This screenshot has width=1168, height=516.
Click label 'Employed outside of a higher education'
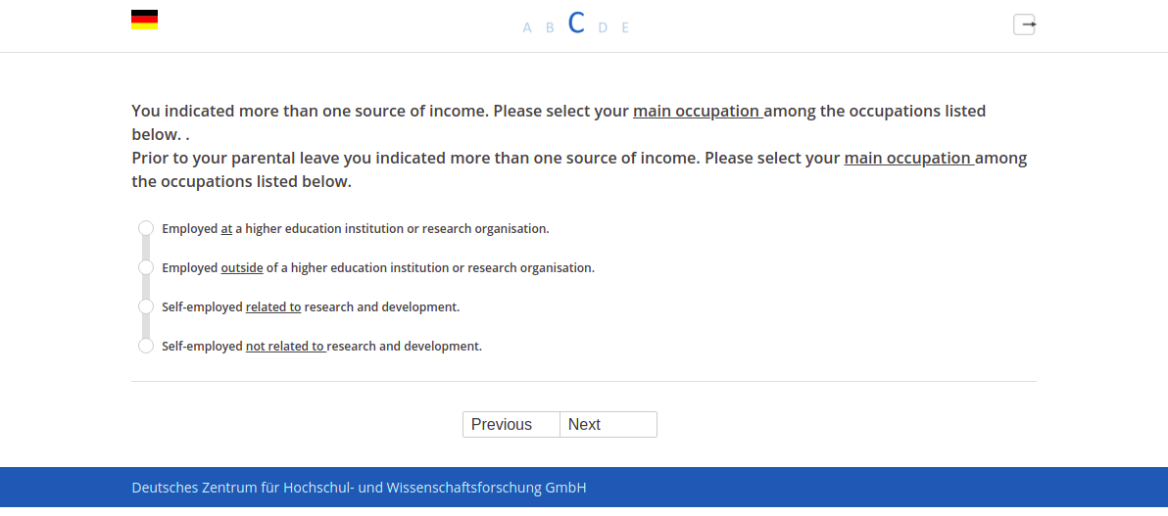click(377, 268)
